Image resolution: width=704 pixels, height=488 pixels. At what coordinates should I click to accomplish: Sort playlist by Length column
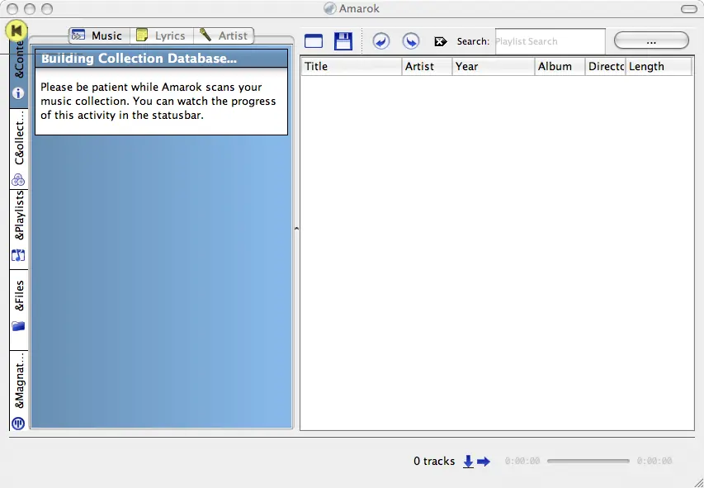(x=659, y=67)
